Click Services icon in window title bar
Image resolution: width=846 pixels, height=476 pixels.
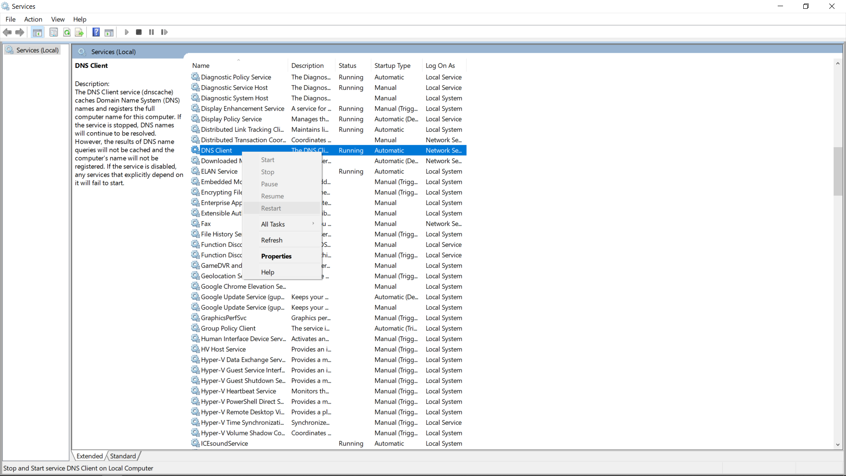click(5, 6)
